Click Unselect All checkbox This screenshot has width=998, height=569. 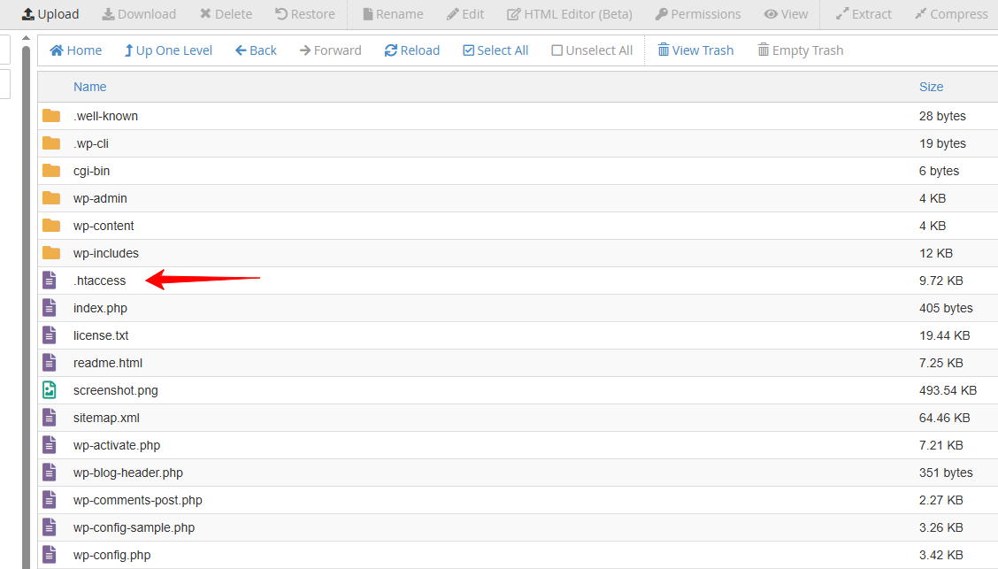(592, 50)
